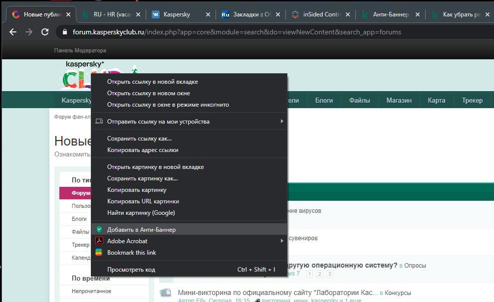The height and width of the screenshot is (302, 494).
Task: Open the Конкурсы category link
Action: pyautogui.click(x=398, y=293)
